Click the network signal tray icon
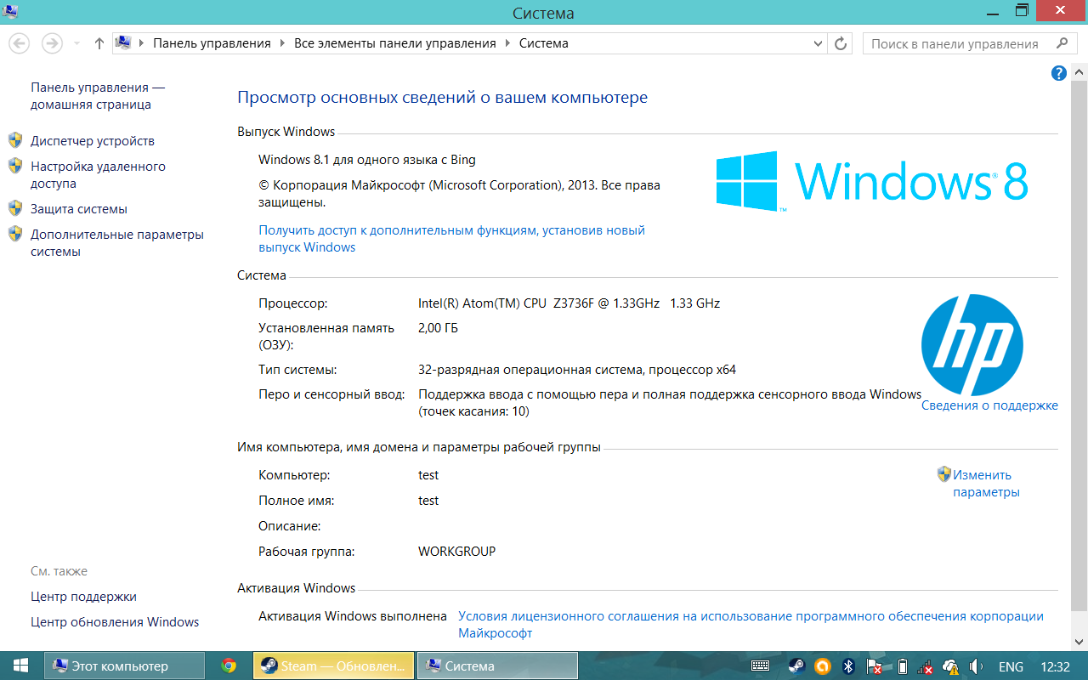 tap(927, 666)
